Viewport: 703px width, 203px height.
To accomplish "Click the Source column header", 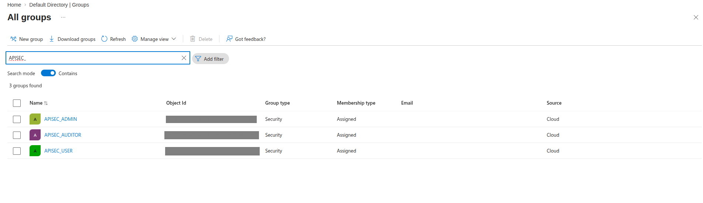I will click(554, 103).
